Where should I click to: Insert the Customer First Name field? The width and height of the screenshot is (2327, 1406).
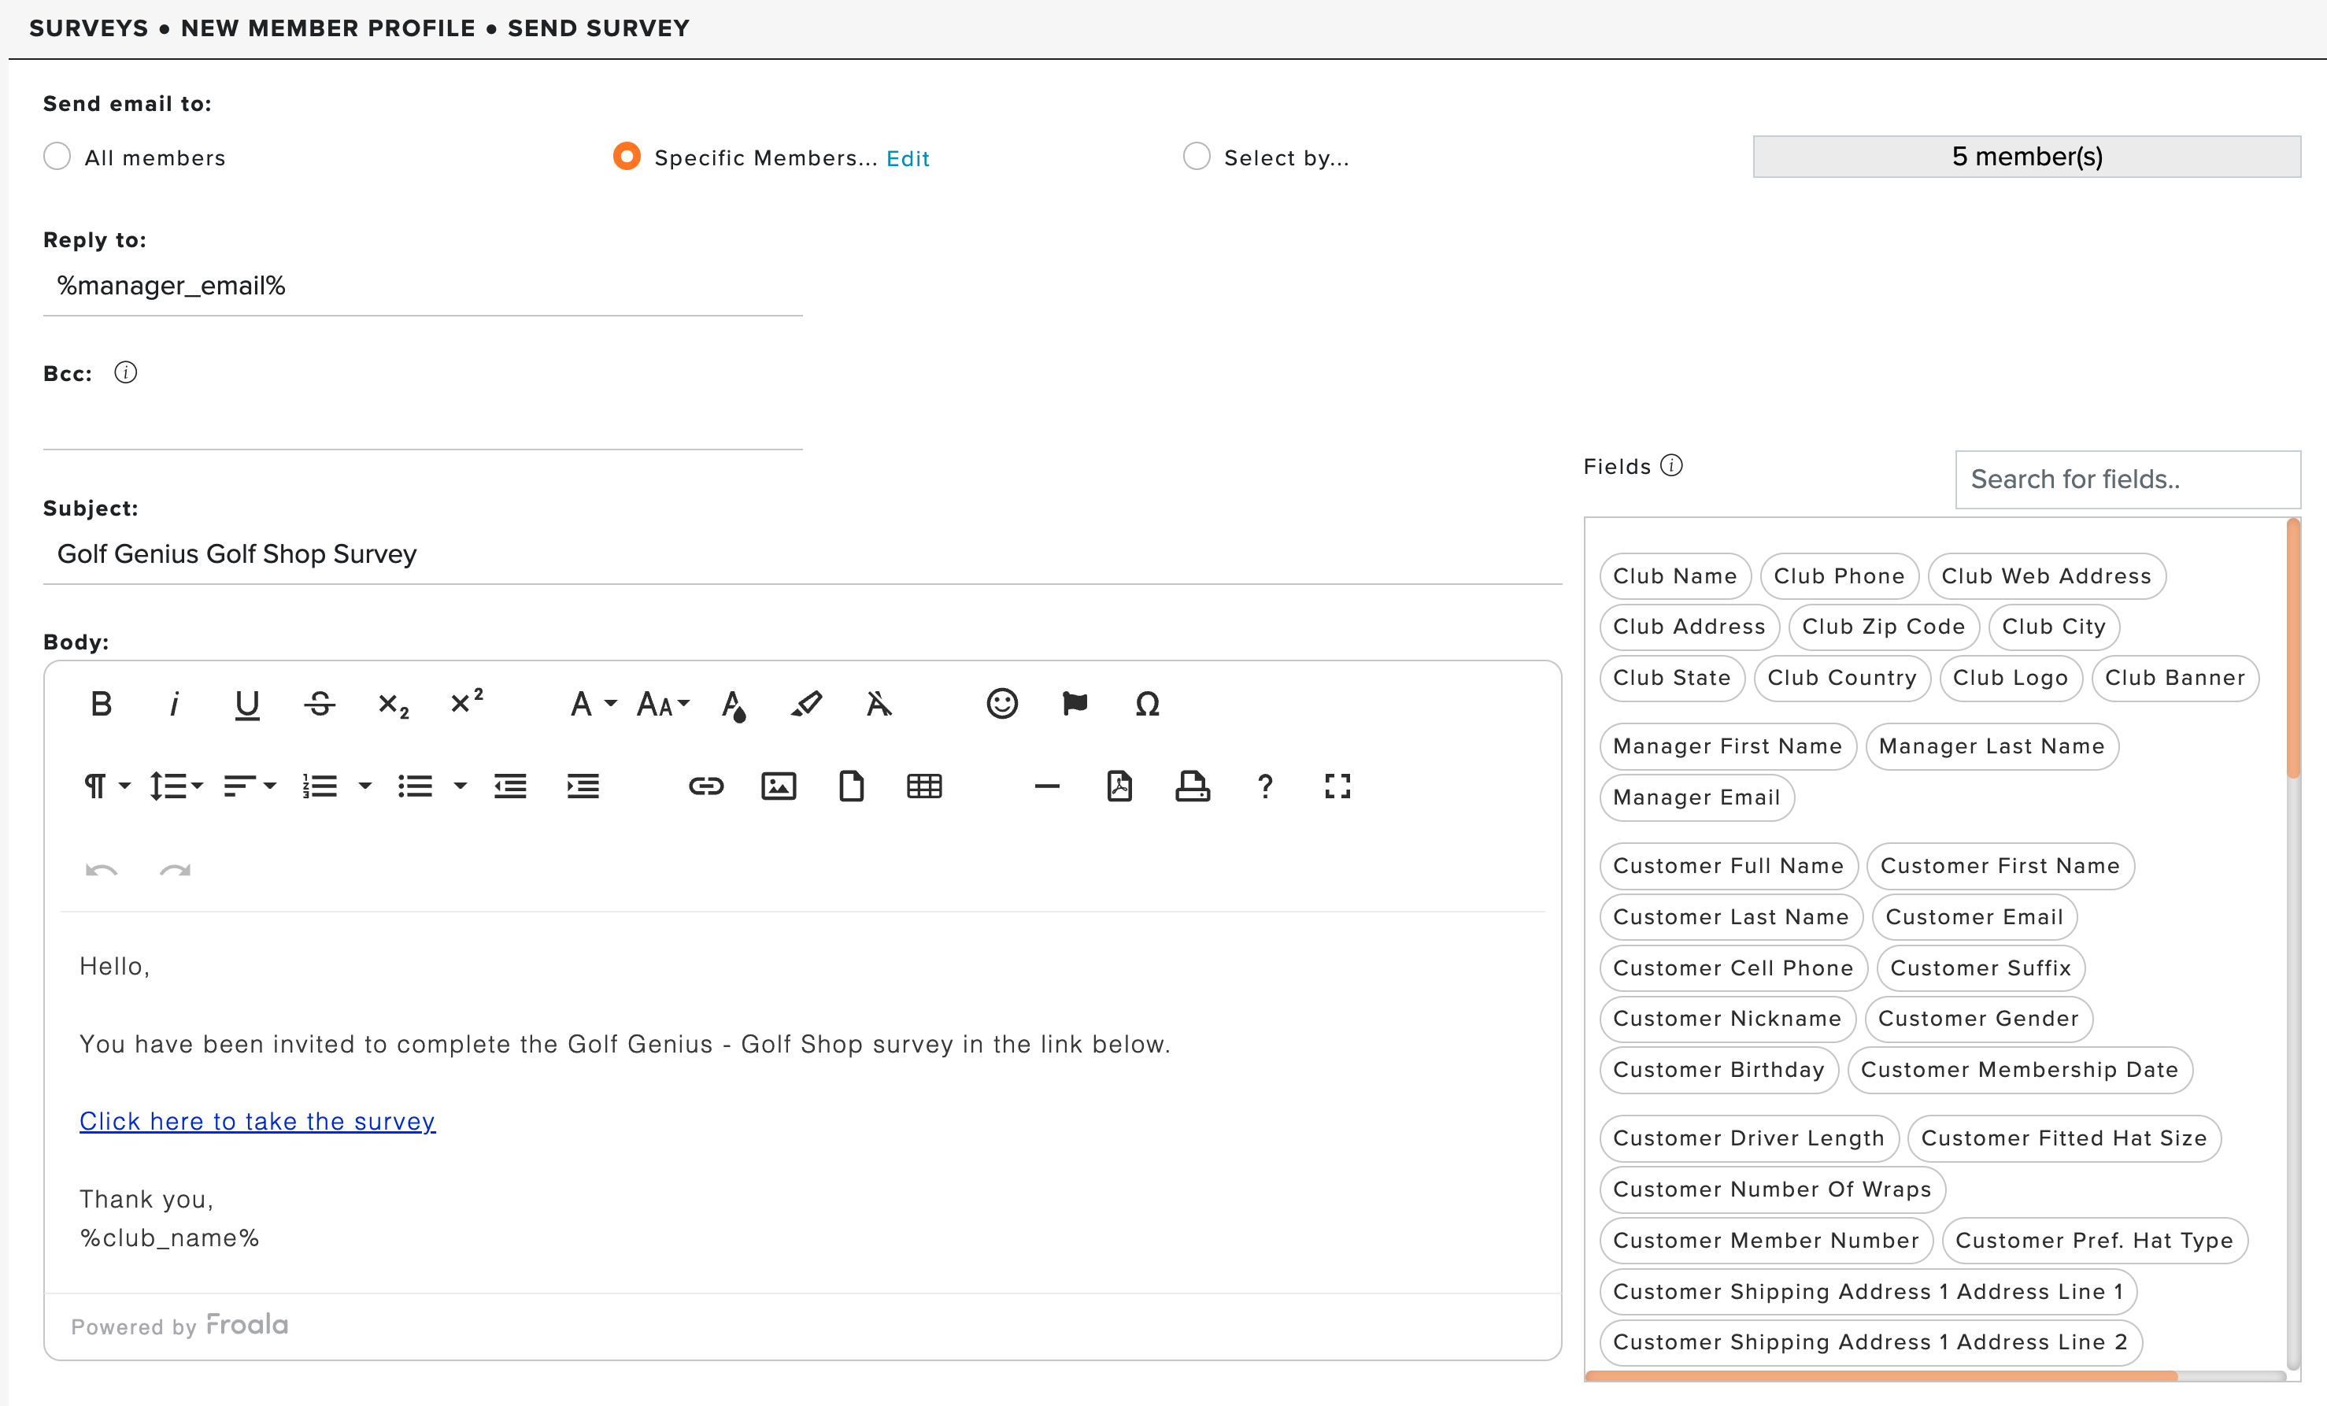(2000, 866)
